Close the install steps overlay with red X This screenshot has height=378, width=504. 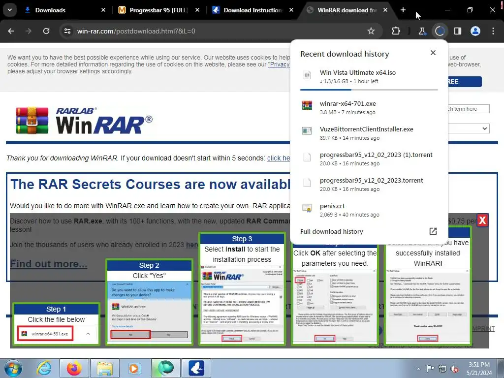click(482, 220)
